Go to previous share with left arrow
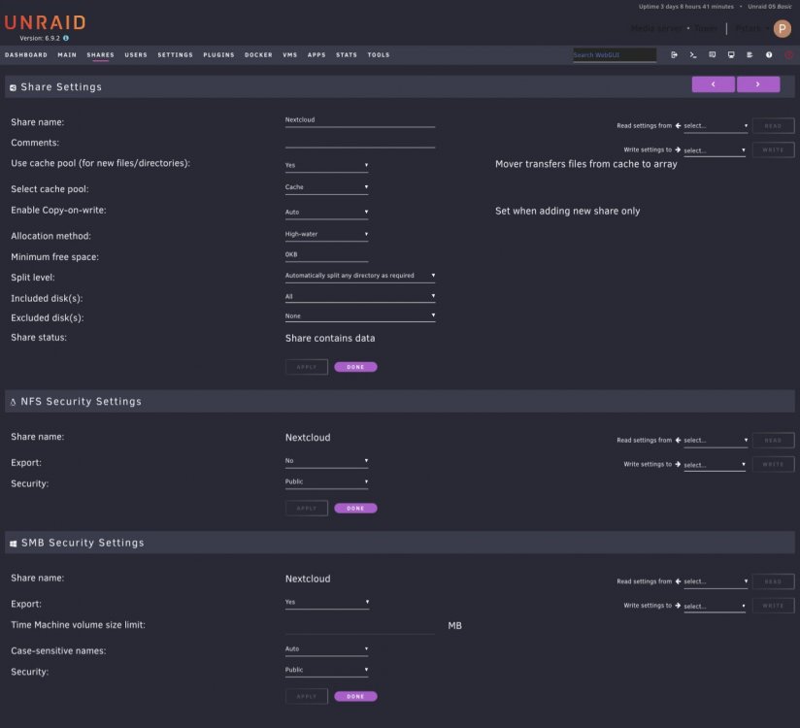 (714, 84)
